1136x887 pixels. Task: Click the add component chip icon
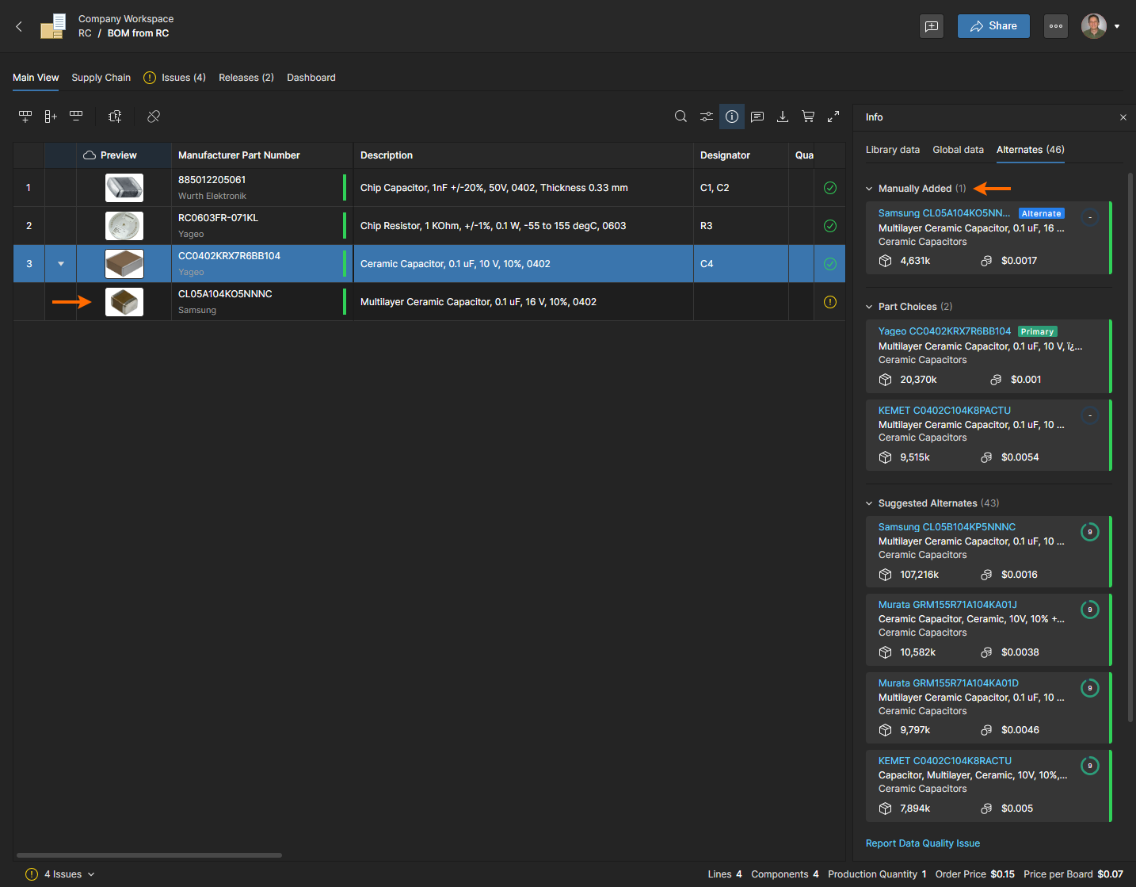(115, 117)
